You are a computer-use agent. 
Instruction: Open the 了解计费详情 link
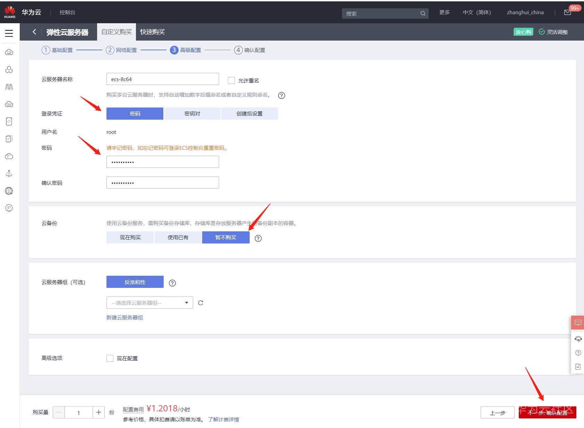tap(223, 419)
